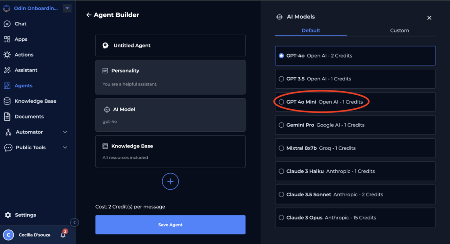
Task: Click the Agent Builder heading text
Action: click(x=116, y=15)
